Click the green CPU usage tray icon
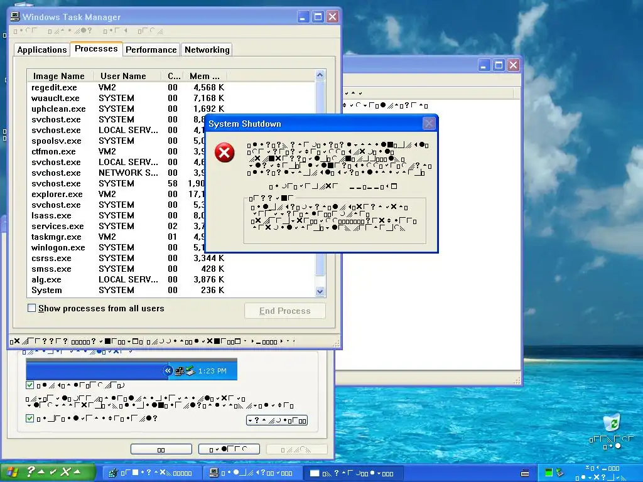643x482 pixels. [x=548, y=473]
